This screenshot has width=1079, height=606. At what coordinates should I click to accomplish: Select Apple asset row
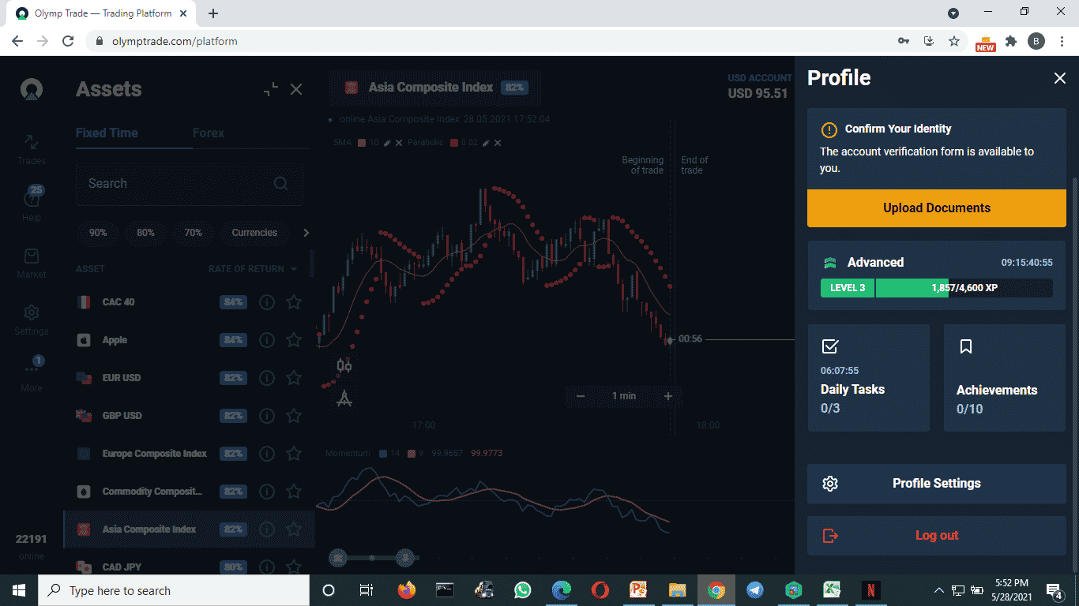[x=190, y=340]
